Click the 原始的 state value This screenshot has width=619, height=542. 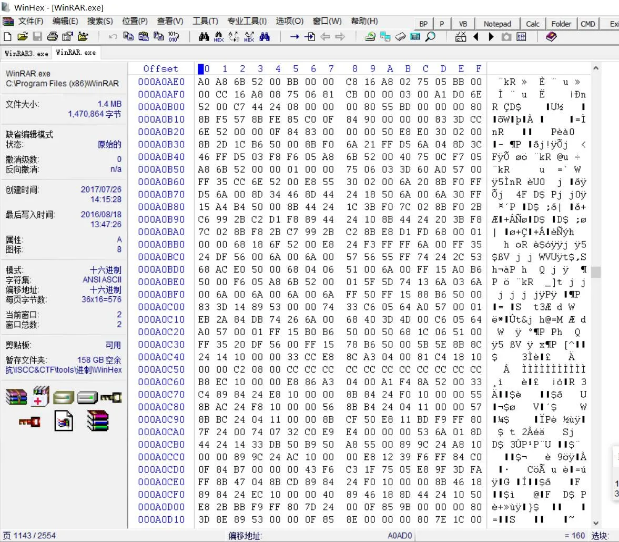(109, 145)
